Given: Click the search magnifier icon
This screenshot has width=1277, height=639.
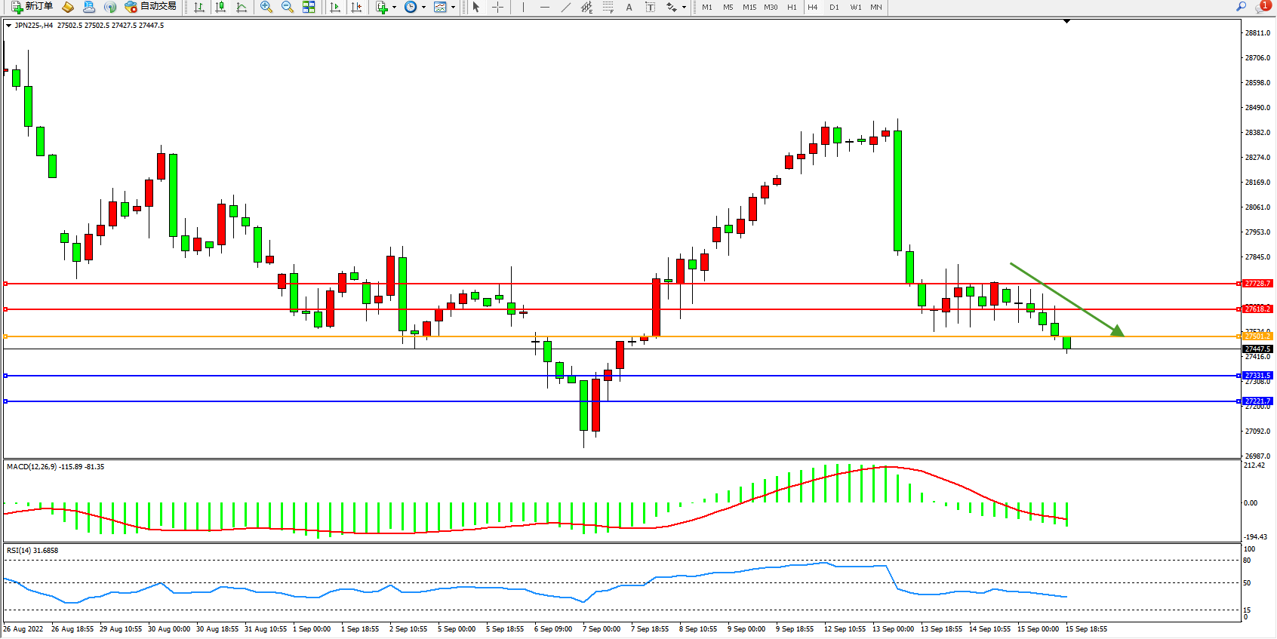Looking at the screenshot, I should click(x=1241, y=7).
